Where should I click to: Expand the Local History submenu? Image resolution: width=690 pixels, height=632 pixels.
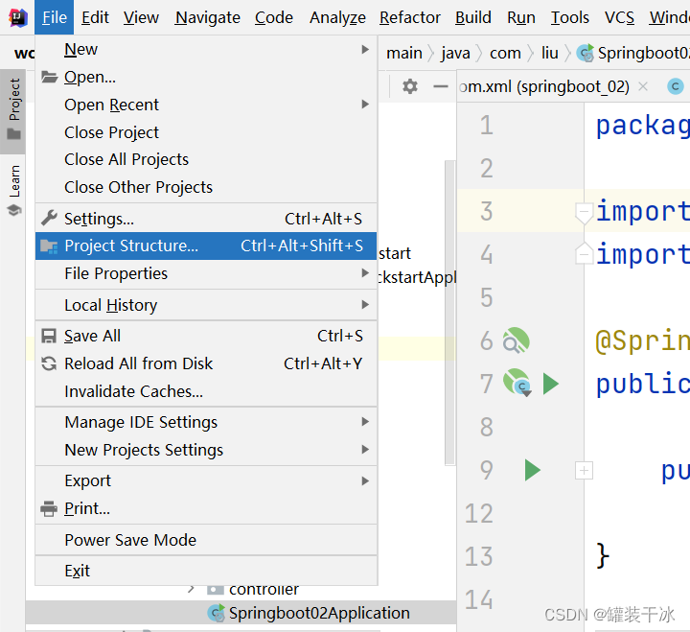pyautogui.click(x=206, y=305)
